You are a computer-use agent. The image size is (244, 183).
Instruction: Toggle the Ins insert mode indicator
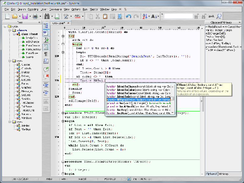pos(135,179)
